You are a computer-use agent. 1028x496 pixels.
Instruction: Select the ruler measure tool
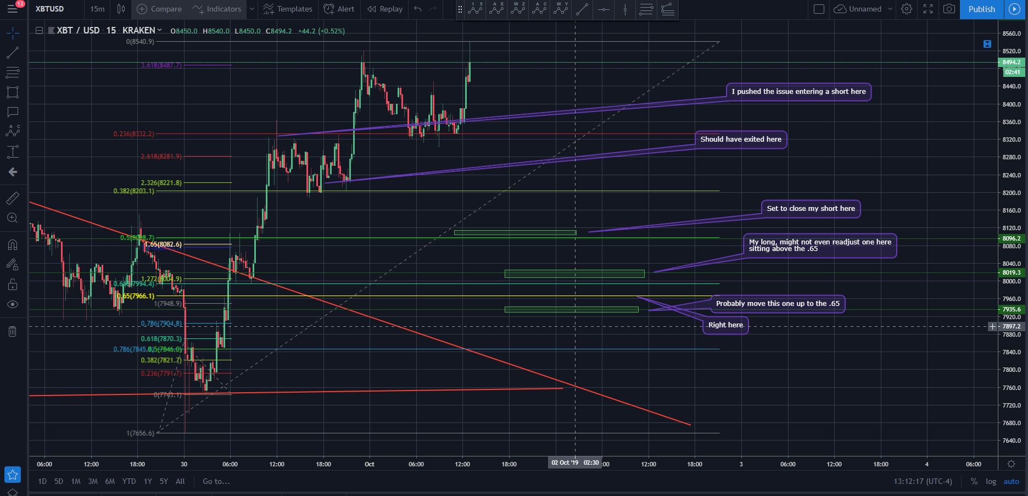[12, 198]
